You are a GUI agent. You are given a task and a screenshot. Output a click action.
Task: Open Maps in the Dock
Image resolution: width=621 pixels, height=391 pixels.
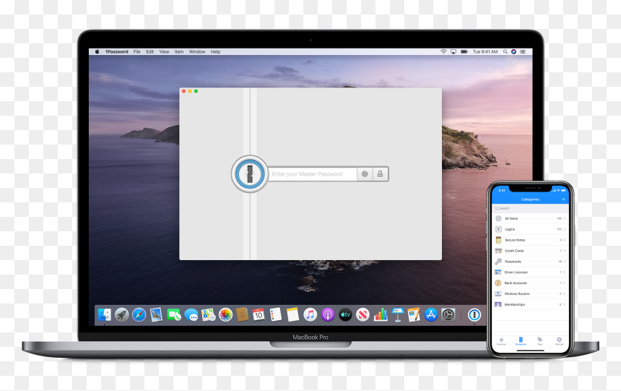coord(208,315)
